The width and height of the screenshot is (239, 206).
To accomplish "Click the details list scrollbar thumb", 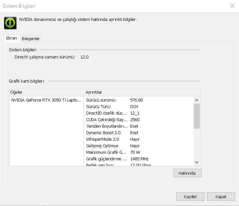I will pyautogui.click(x=197, y=116).
